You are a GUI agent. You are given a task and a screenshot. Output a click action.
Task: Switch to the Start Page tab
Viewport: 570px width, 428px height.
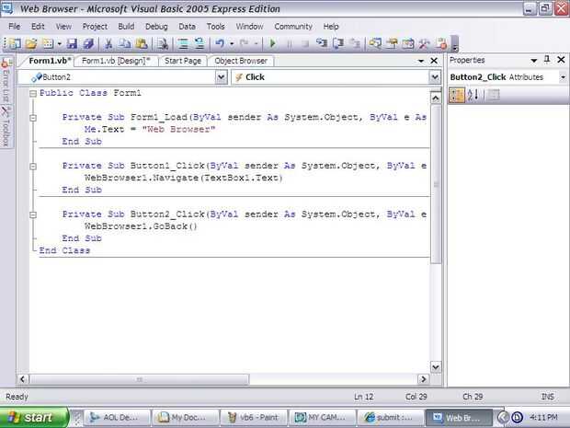pos(182,61)
